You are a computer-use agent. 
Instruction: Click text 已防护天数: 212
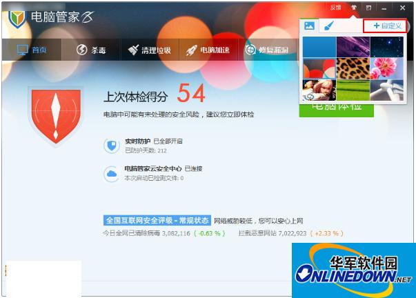coord(146,151)
